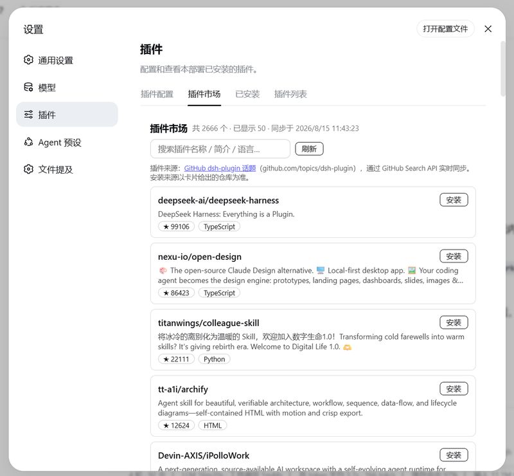Click the TypeScript tag on open-design
Viewport: 514px width, 476px height.
click(x=219, y=293)
